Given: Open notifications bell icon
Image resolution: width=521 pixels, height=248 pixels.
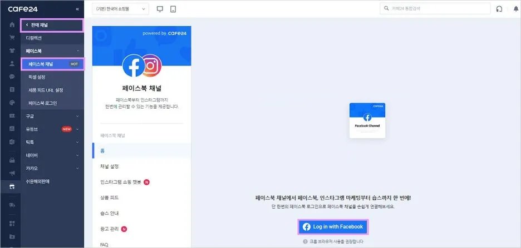Looking at the screenshot, I should tap(515, 9).
